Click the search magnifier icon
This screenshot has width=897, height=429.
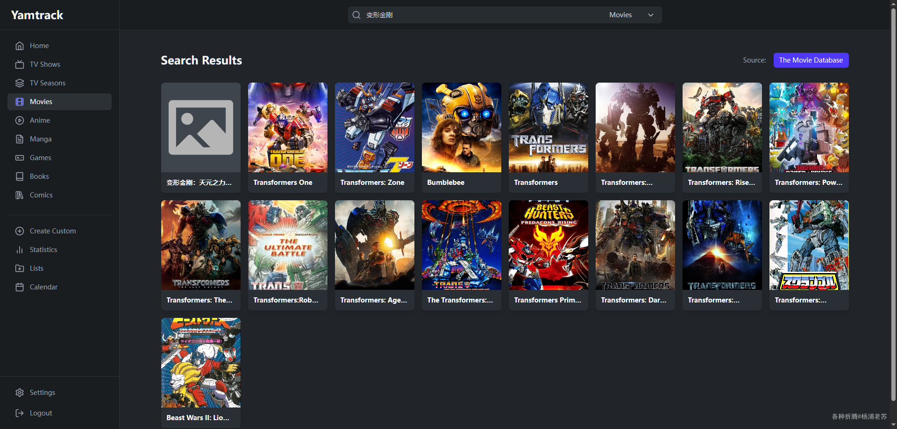click(x=356, y=15)
